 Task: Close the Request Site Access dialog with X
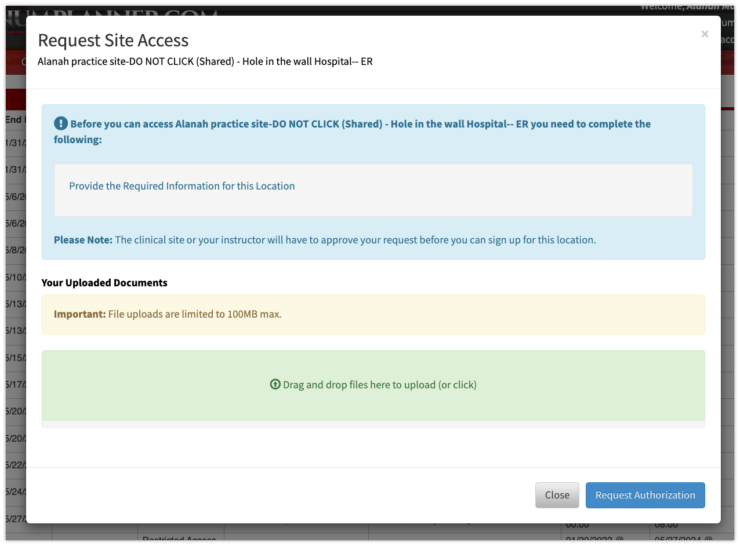pos(705,34)
